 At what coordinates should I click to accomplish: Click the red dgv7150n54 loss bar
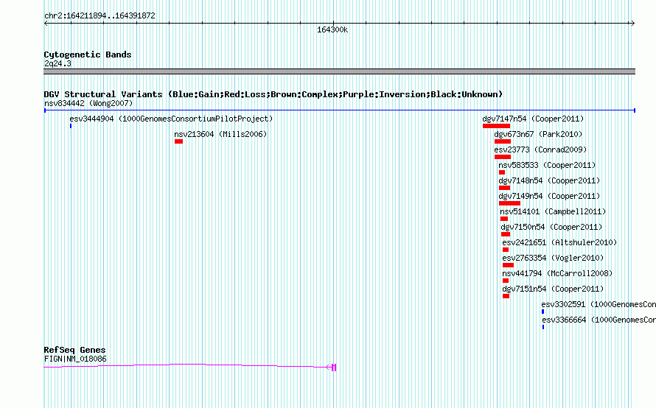click(506, 234)
